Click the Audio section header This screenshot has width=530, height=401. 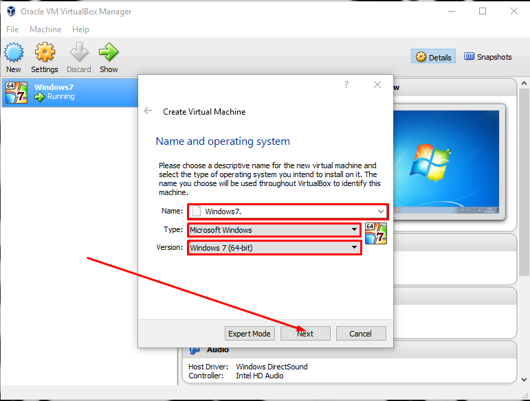[349, 350]
